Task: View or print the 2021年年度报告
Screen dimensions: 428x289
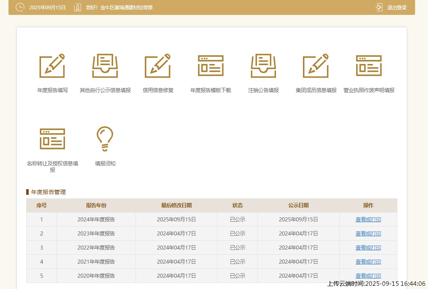Action: pos(368,262)
